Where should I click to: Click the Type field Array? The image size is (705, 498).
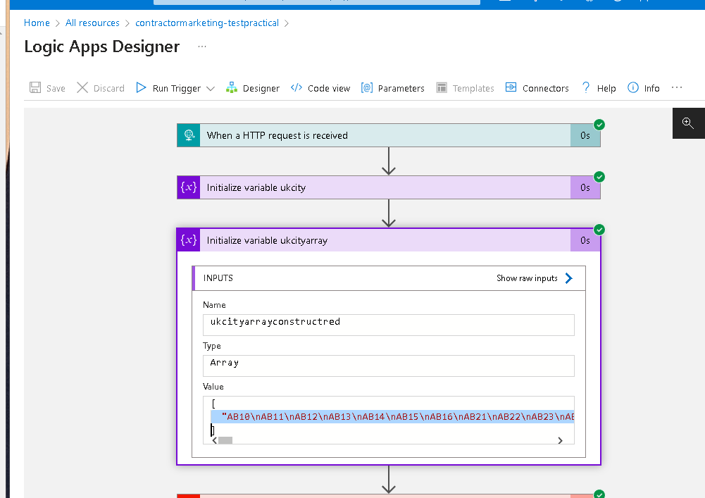[389, 366]
